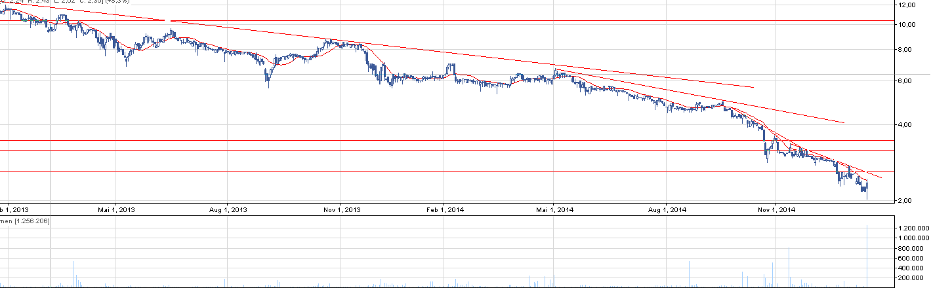Click the last candlestick at chart's right end
This screenshot has height=288, width=931.
click(867, 190)
